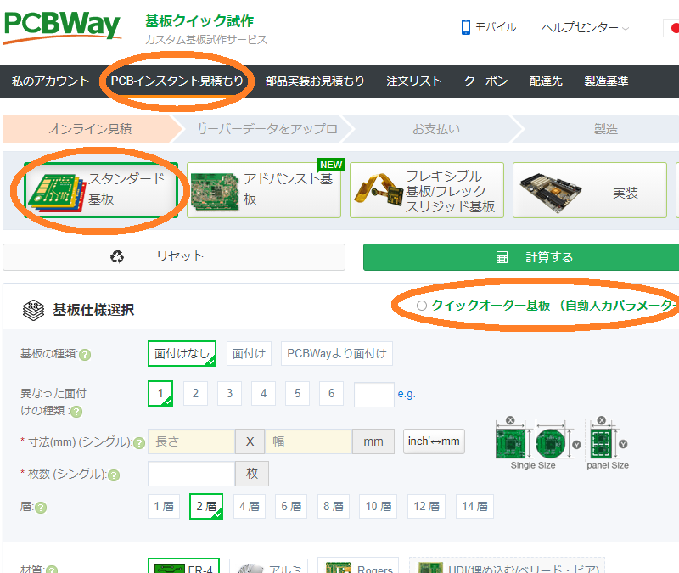Screen dimensions: 679x573
Task: Click the green 計算する button
Action: click(521, 257)
